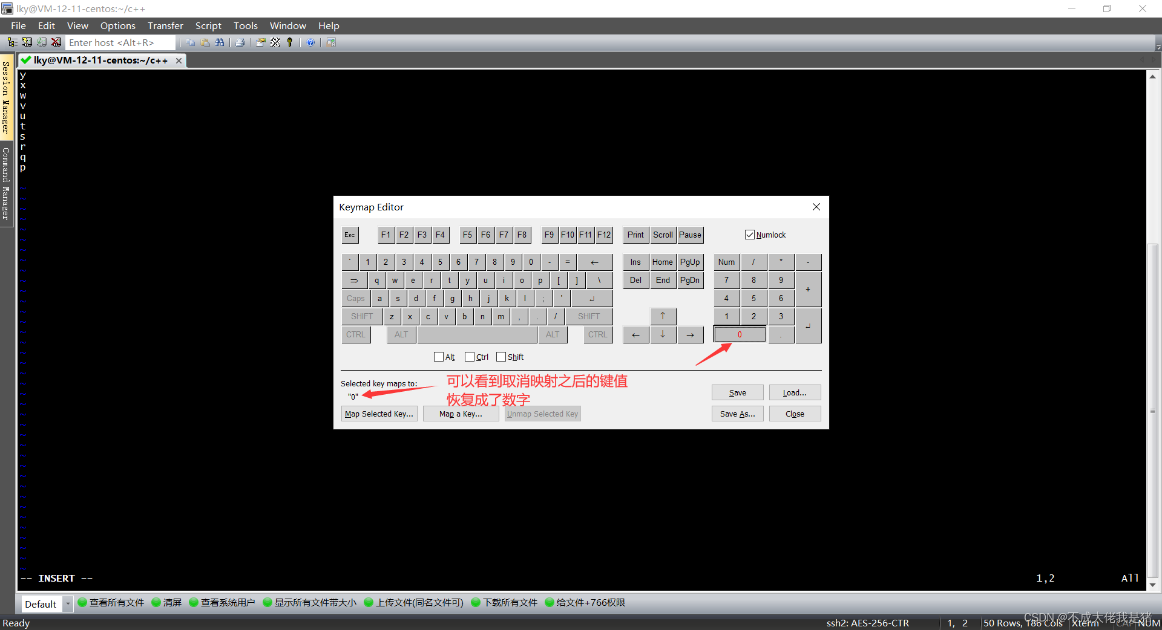This screenshot has width=1162, height=630.
Task: Switch to the lky@VM-12-11-centos:~/c++ tab
Action: pyautogui.click(x=100, y=60)
